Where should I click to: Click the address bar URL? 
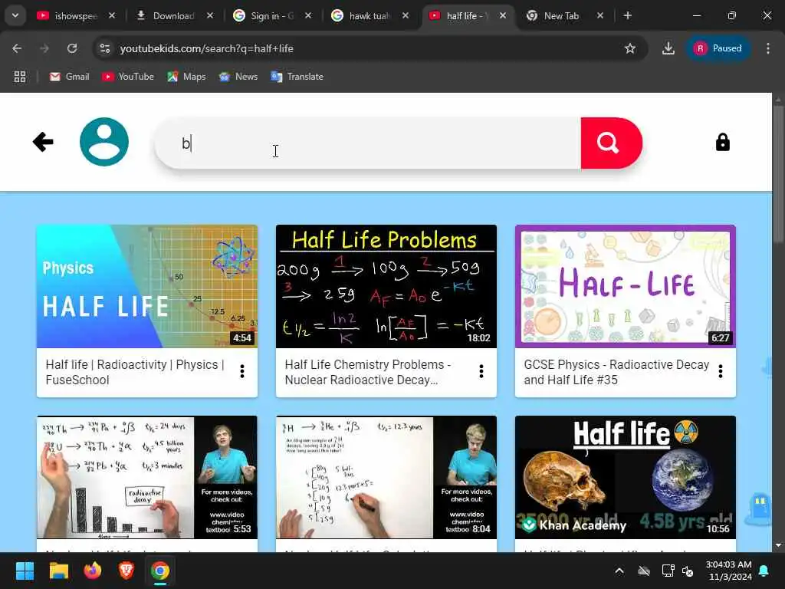pos(207,48)
